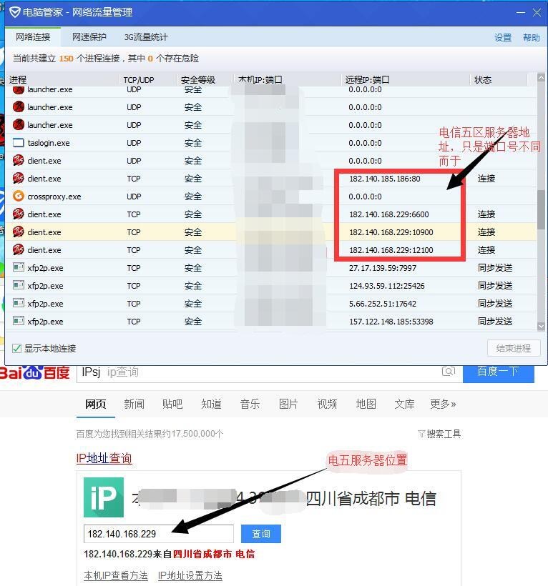Click the xfp2p.exe icon for 5.66.252.51:17642

coord(18,304)
